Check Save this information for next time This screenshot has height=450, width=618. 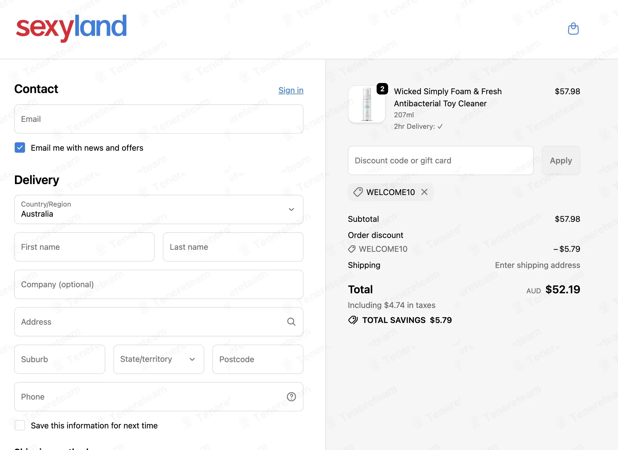[20, 425]
